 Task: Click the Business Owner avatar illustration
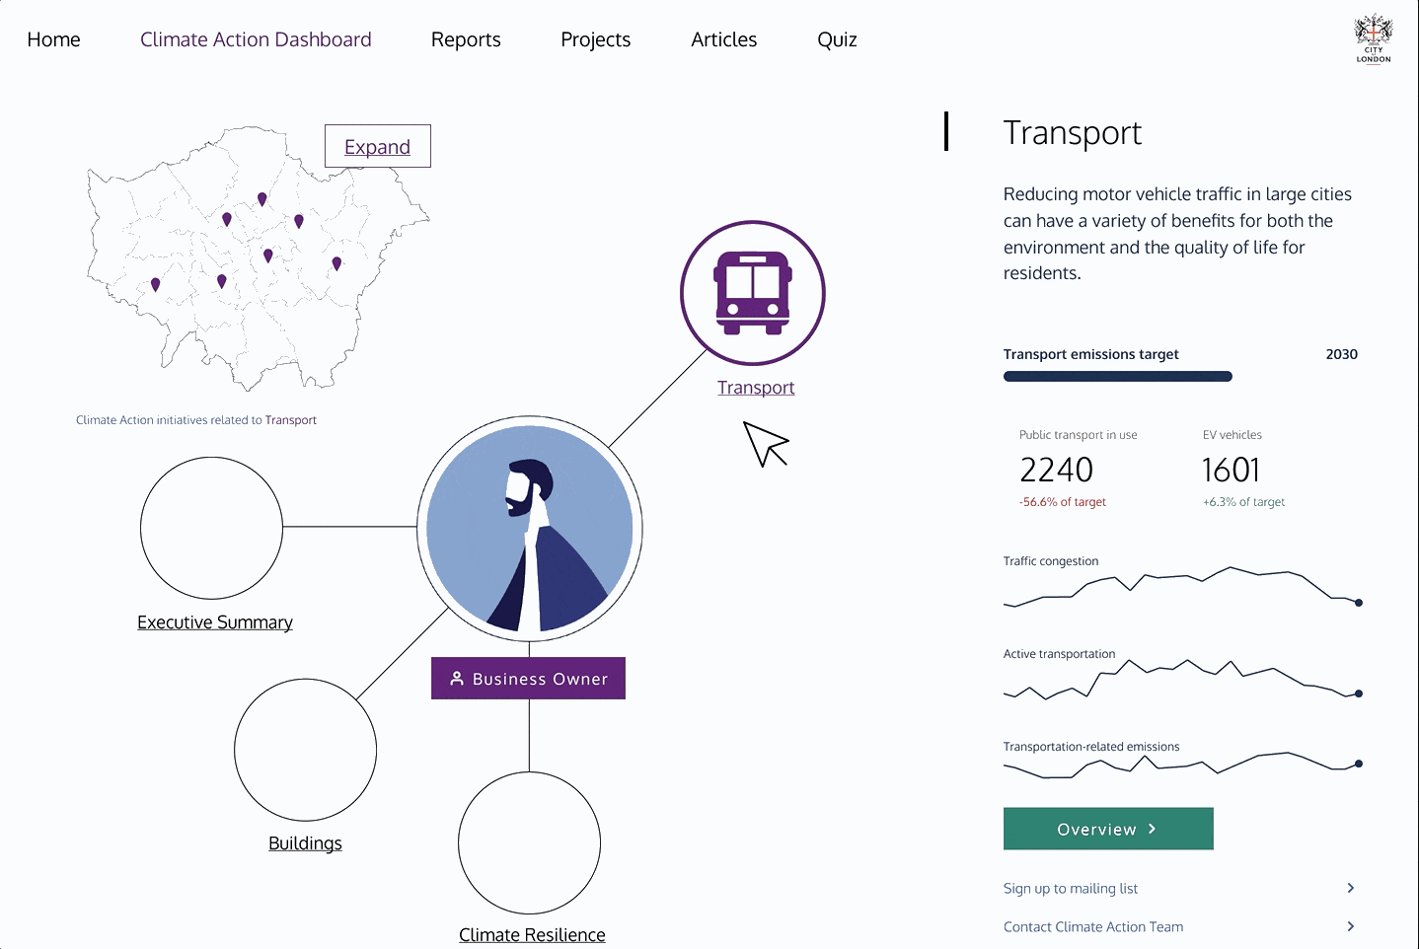529,529
